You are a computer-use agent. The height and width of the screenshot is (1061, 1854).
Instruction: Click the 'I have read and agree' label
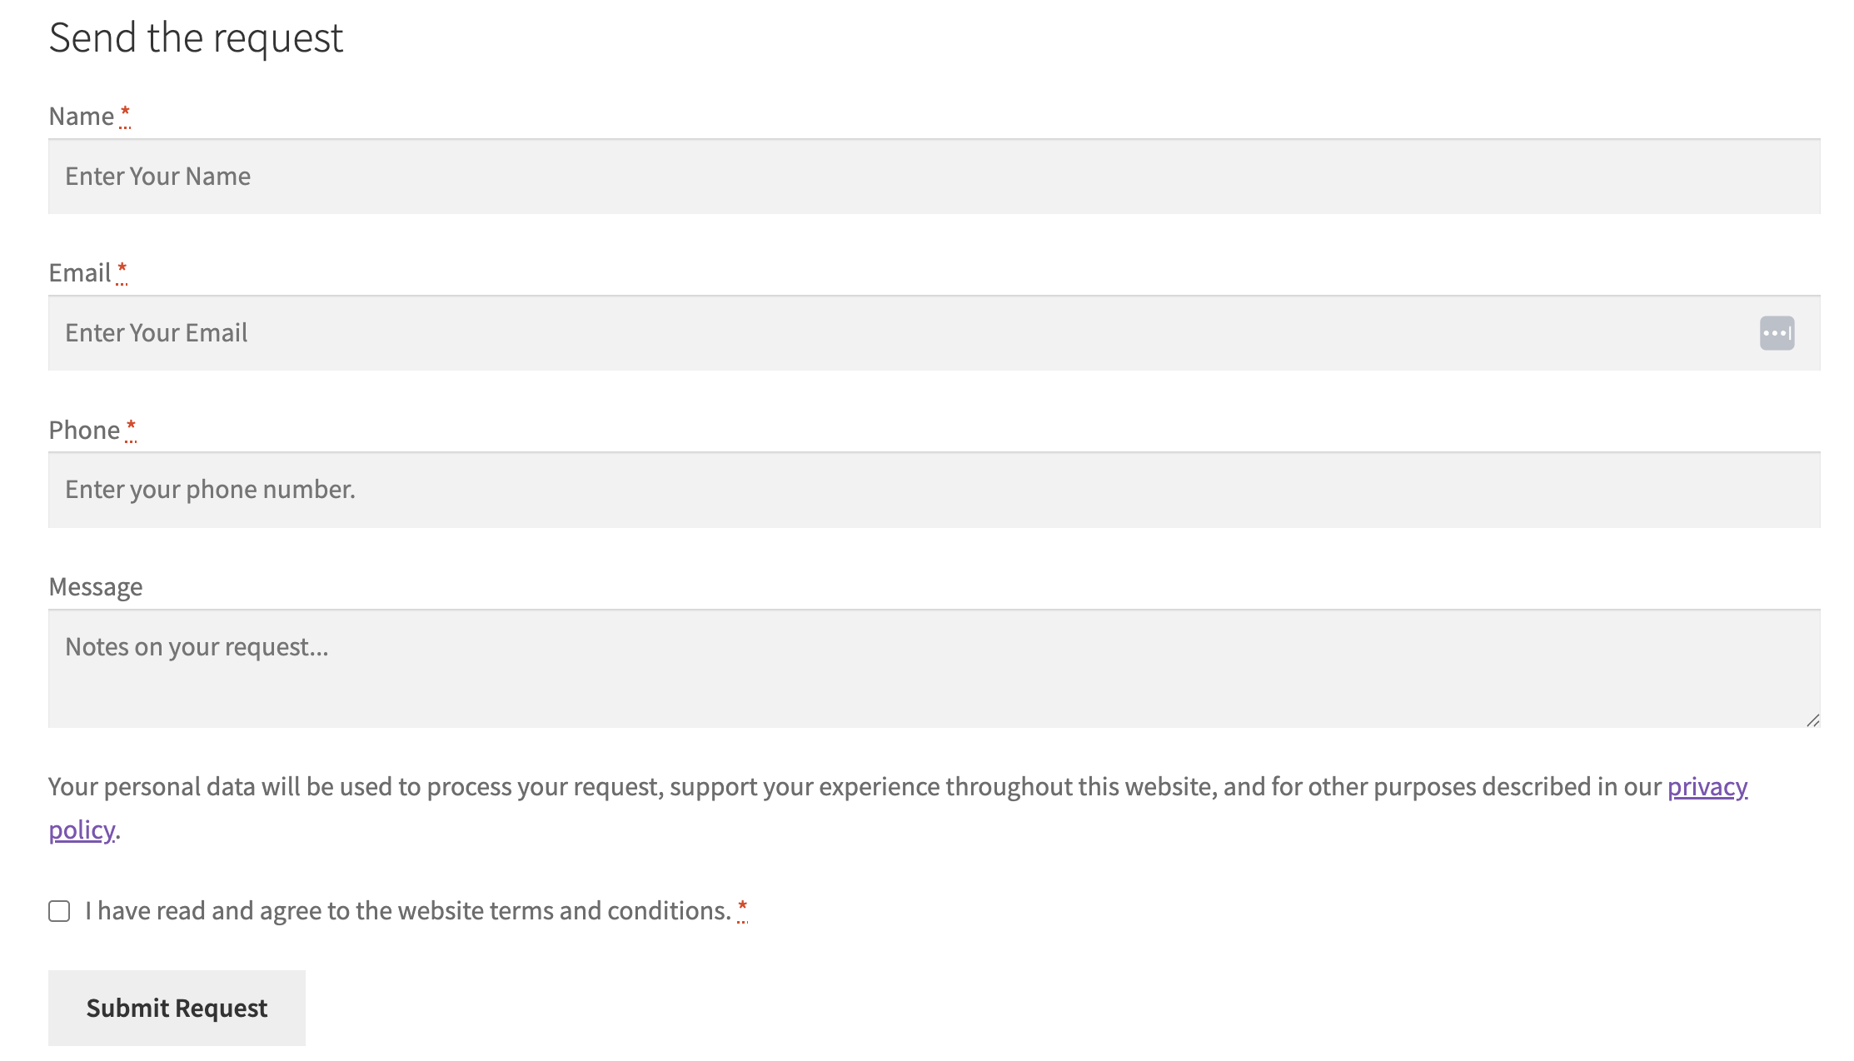coord(406,911)
